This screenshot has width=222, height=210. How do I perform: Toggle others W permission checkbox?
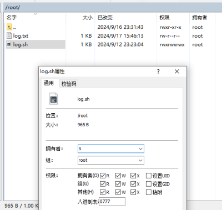tap(118, 192)
